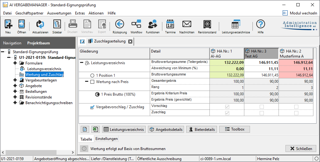The width and height of the screenshot is (320, 162).
Task: Open Leistungsverzeichnisse in the toolbar
Action: (x=236, y=24)
